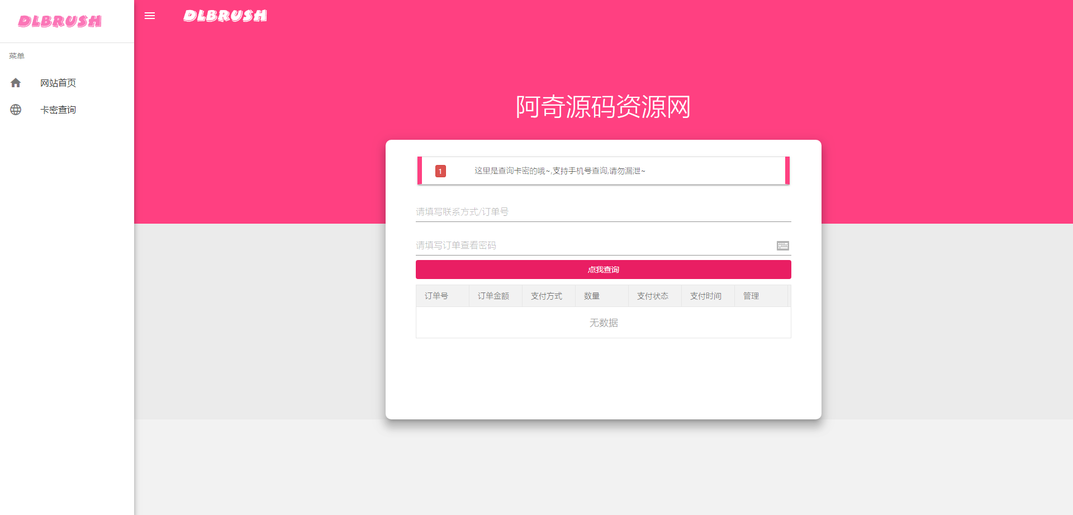Click the 阿奇源码资源网 site title
Image resolution: width=1073 pixels, height=515 pixels.
click(x=603, y=106)
